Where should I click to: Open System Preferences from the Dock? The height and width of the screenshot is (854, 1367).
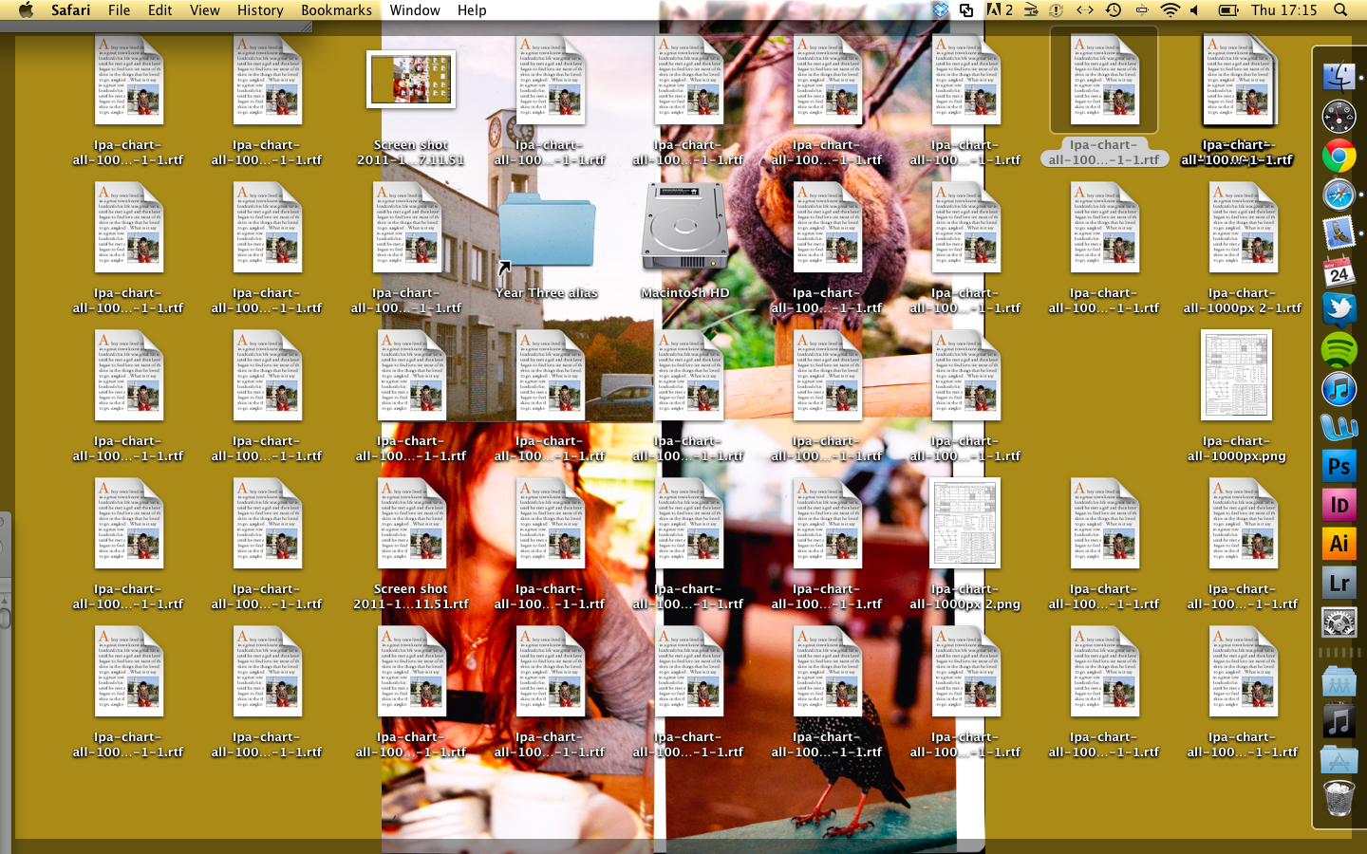coord(1339,622)
